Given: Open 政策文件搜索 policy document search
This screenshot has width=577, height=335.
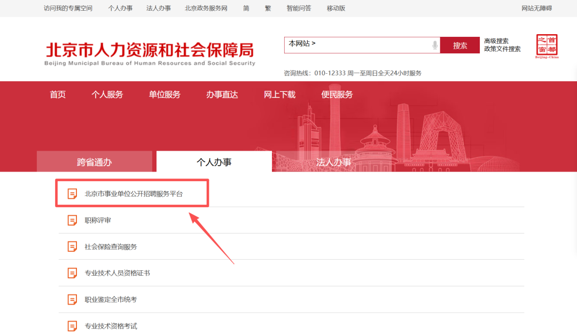Looking at the screenshot, I should click(502, 49).
